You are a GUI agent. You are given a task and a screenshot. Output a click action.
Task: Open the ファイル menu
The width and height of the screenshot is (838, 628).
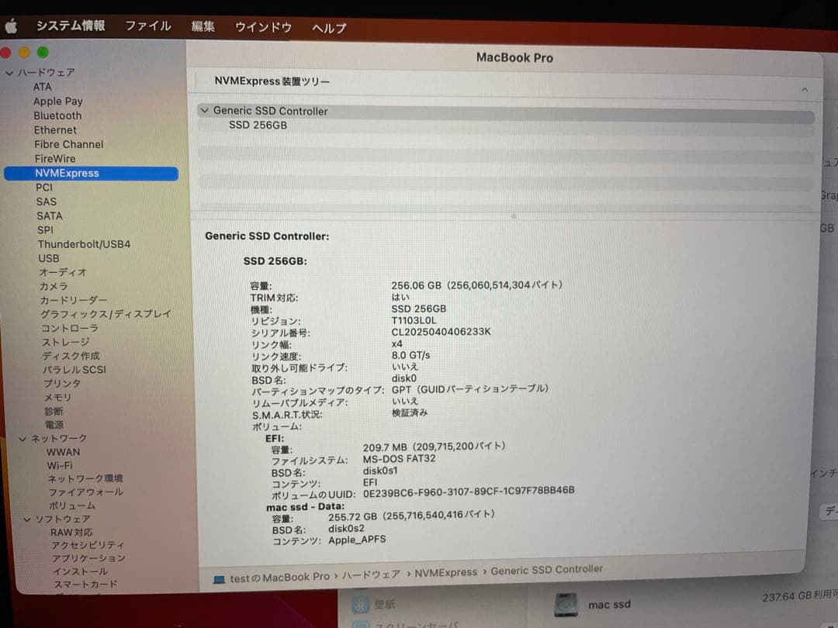147,26
